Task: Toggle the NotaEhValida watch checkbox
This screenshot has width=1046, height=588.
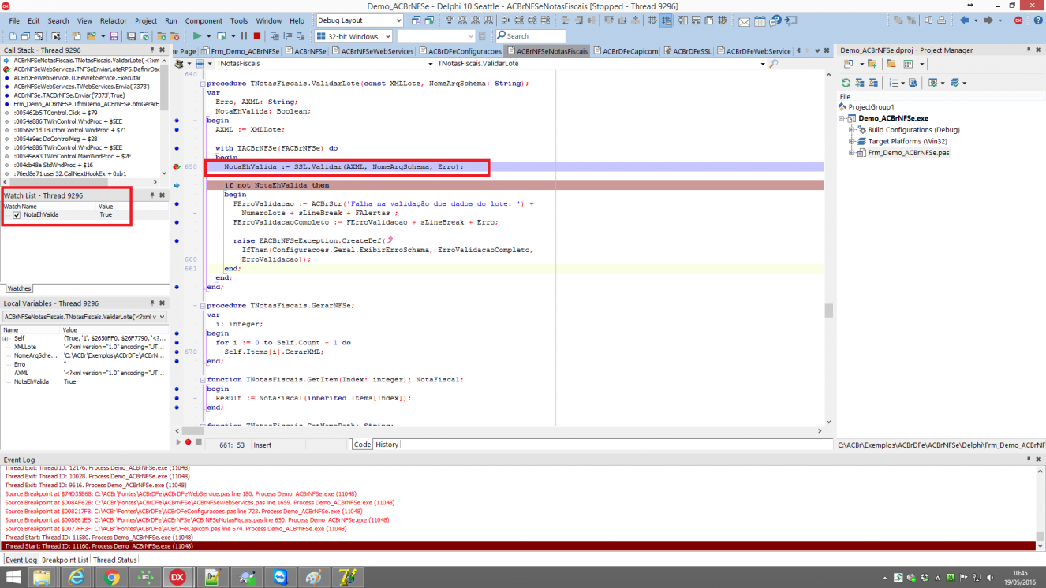Action: coord(17,214)
